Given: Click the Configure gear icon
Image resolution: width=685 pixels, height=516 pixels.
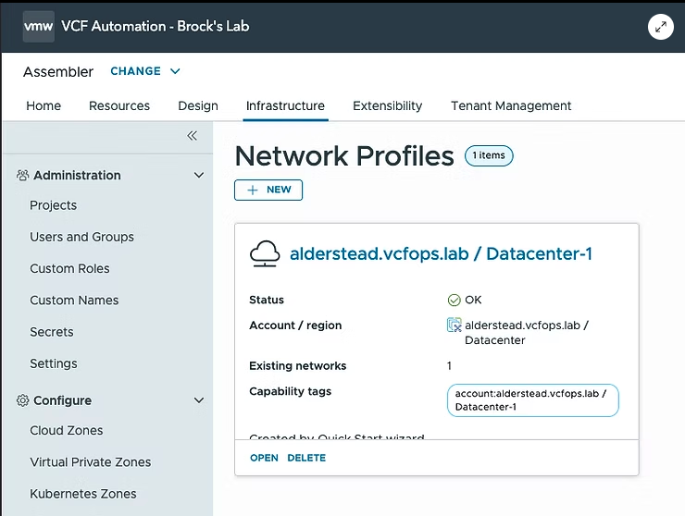Looking at the screenshot, I should coord(23,400).
